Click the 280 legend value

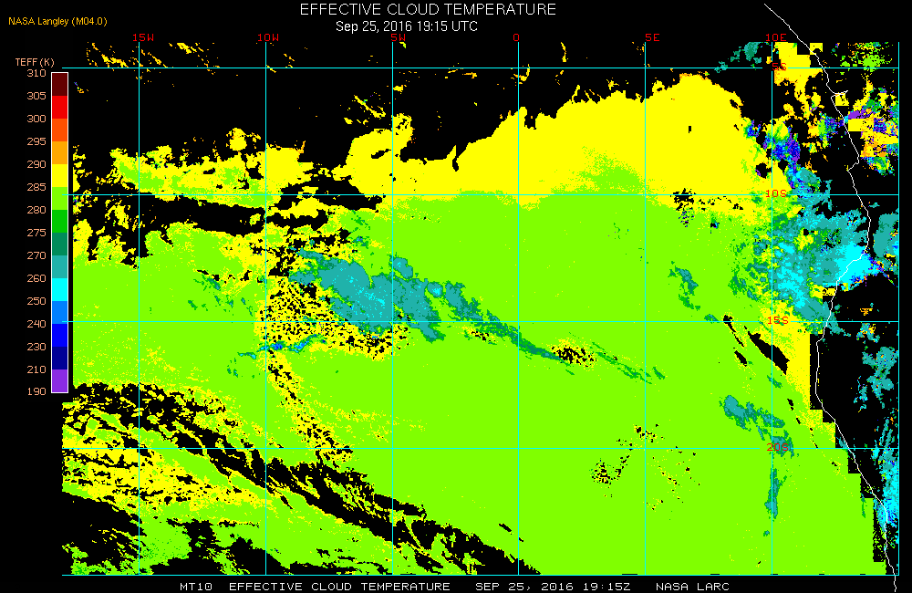[36, 210]
